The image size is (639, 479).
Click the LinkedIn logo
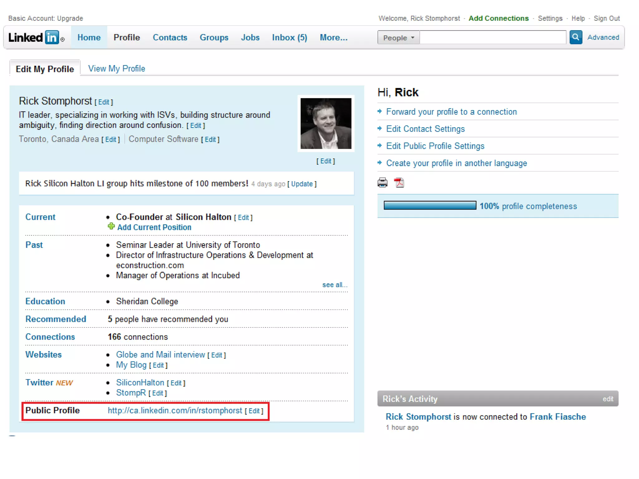[x=36, y=37]
